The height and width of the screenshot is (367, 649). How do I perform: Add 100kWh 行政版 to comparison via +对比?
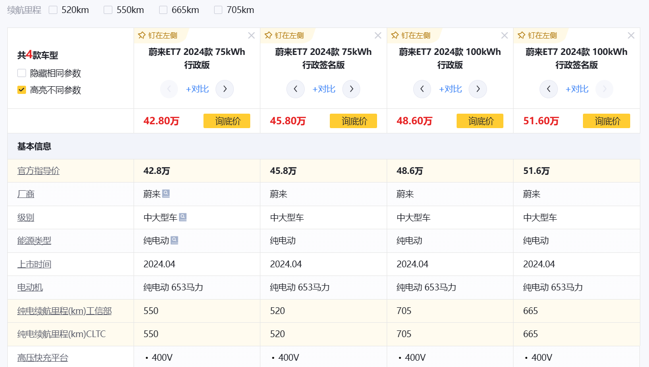point(450,89)
